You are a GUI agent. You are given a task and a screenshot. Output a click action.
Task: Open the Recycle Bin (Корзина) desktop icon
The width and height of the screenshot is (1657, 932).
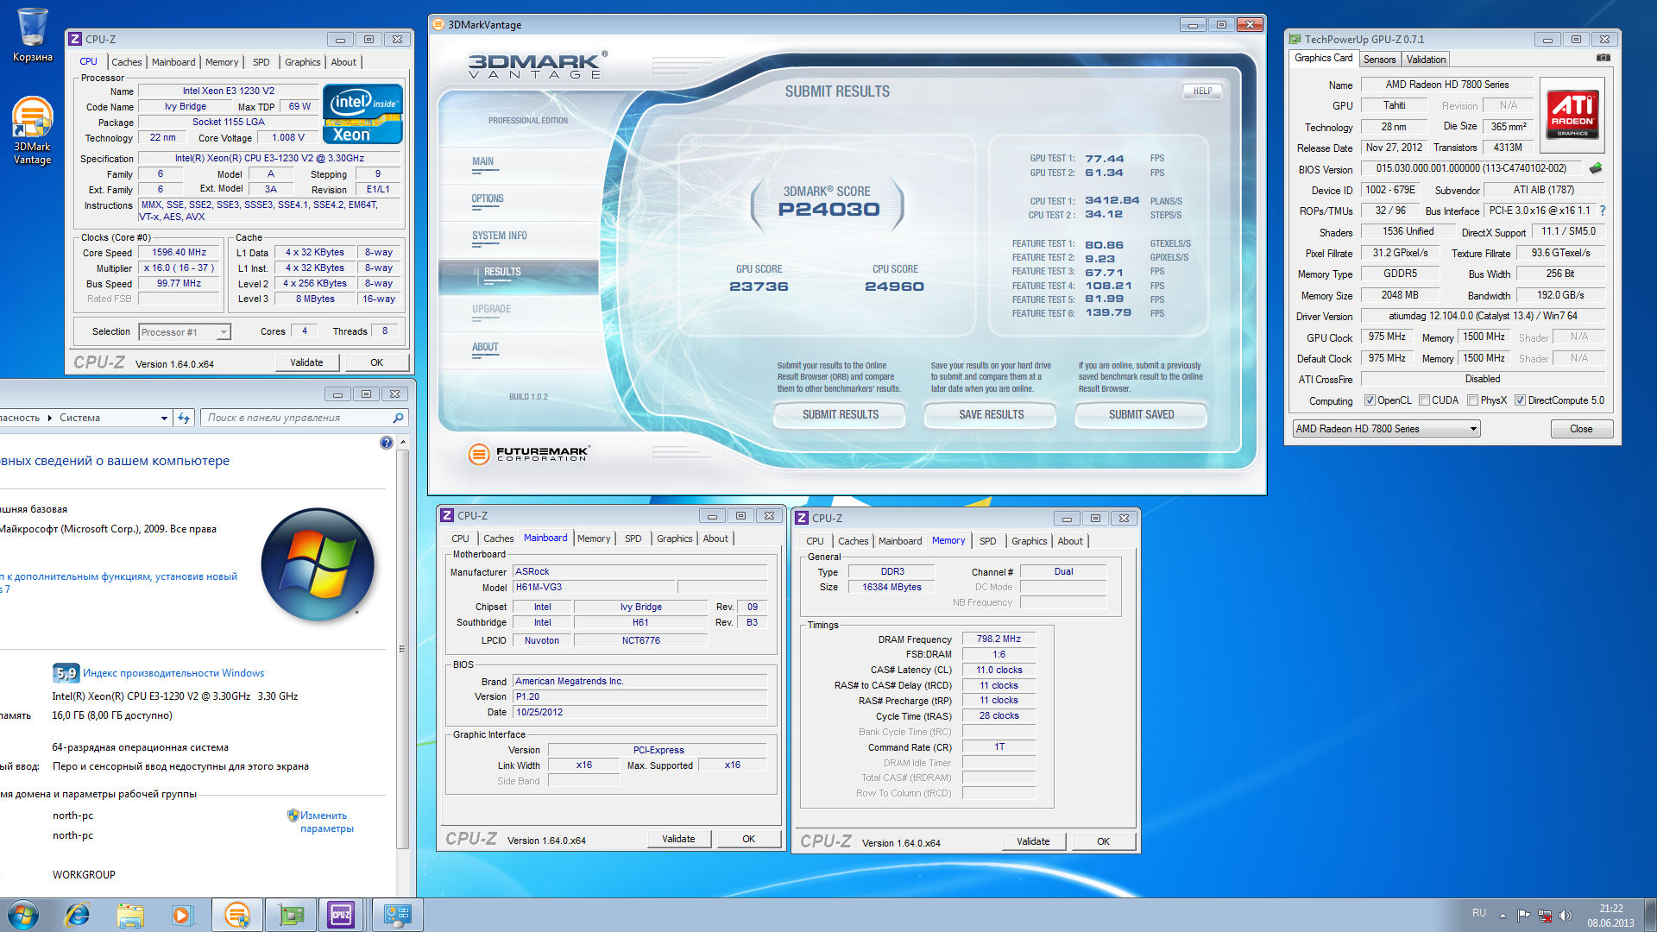coord(33,35)
